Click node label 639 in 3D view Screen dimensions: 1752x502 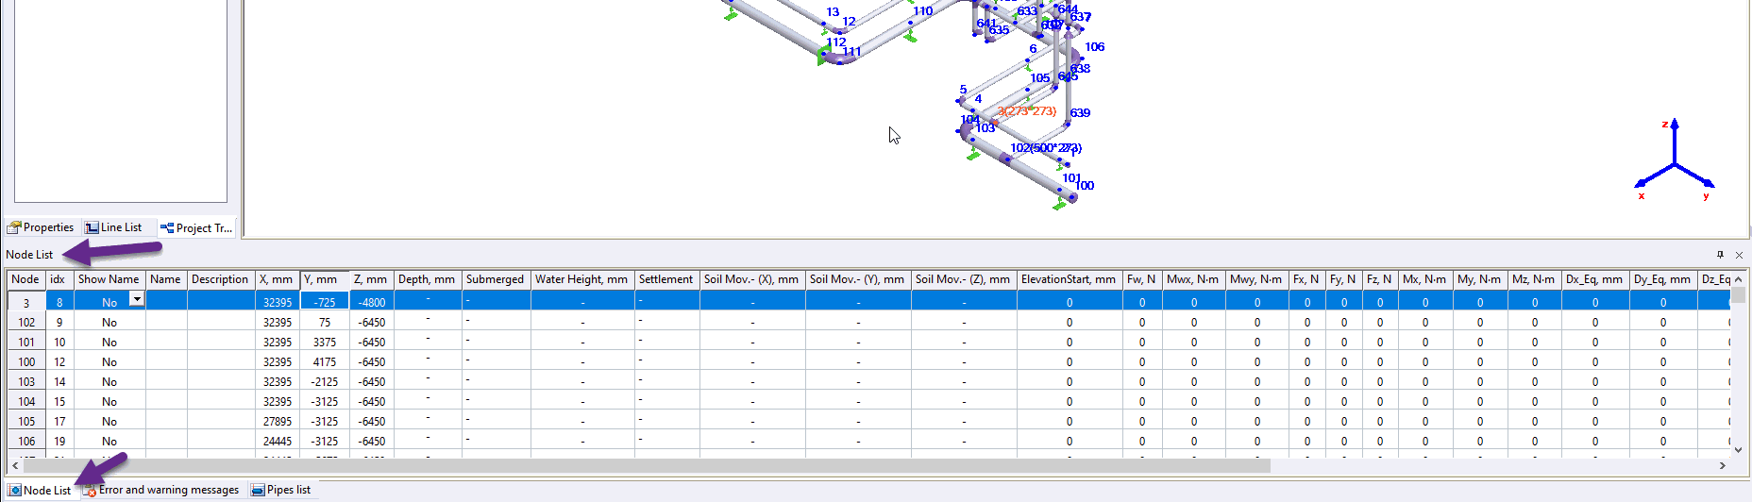tap(1080, 112)
